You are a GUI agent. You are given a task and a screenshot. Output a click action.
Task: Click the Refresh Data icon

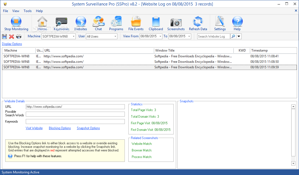click(198, 21)
